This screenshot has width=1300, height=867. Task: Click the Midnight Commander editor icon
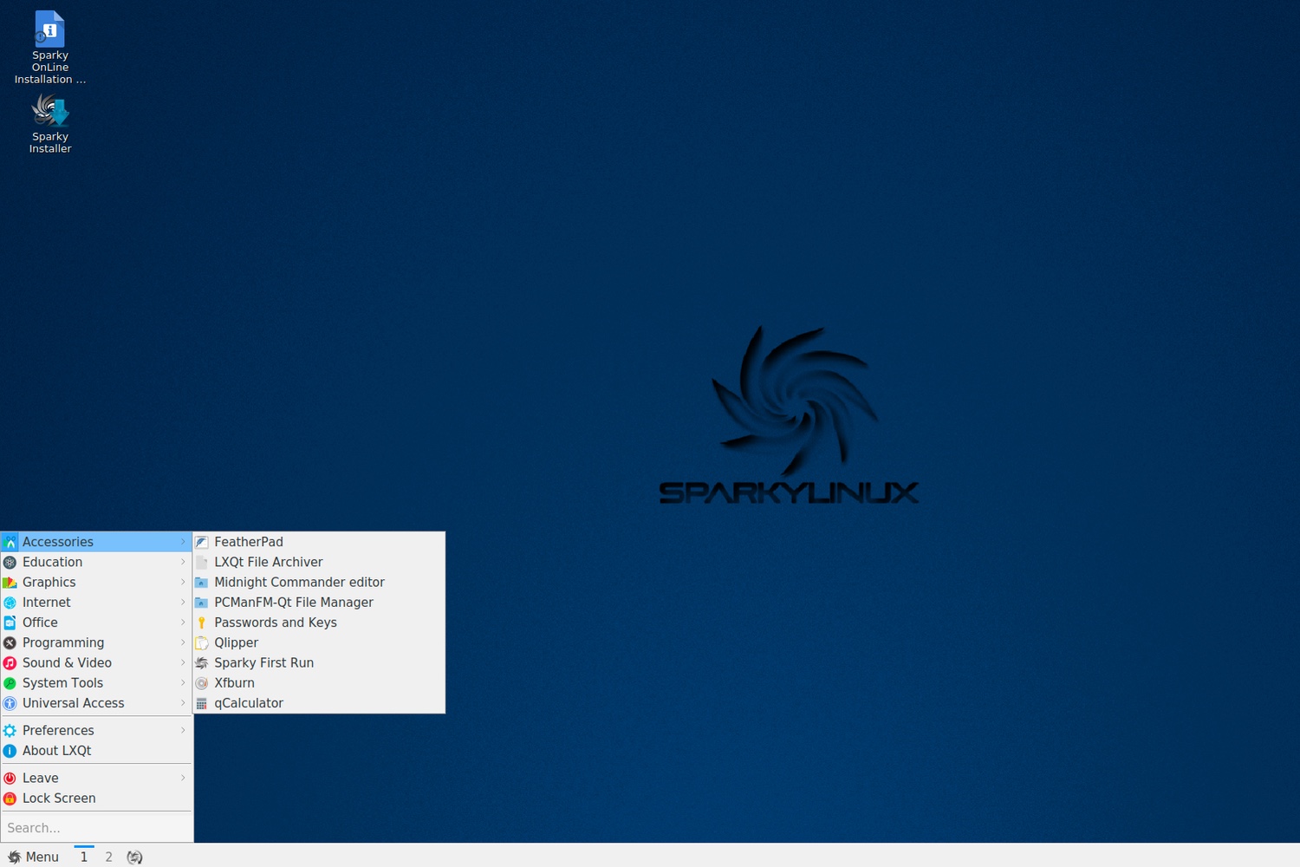[x=202, y=582]
